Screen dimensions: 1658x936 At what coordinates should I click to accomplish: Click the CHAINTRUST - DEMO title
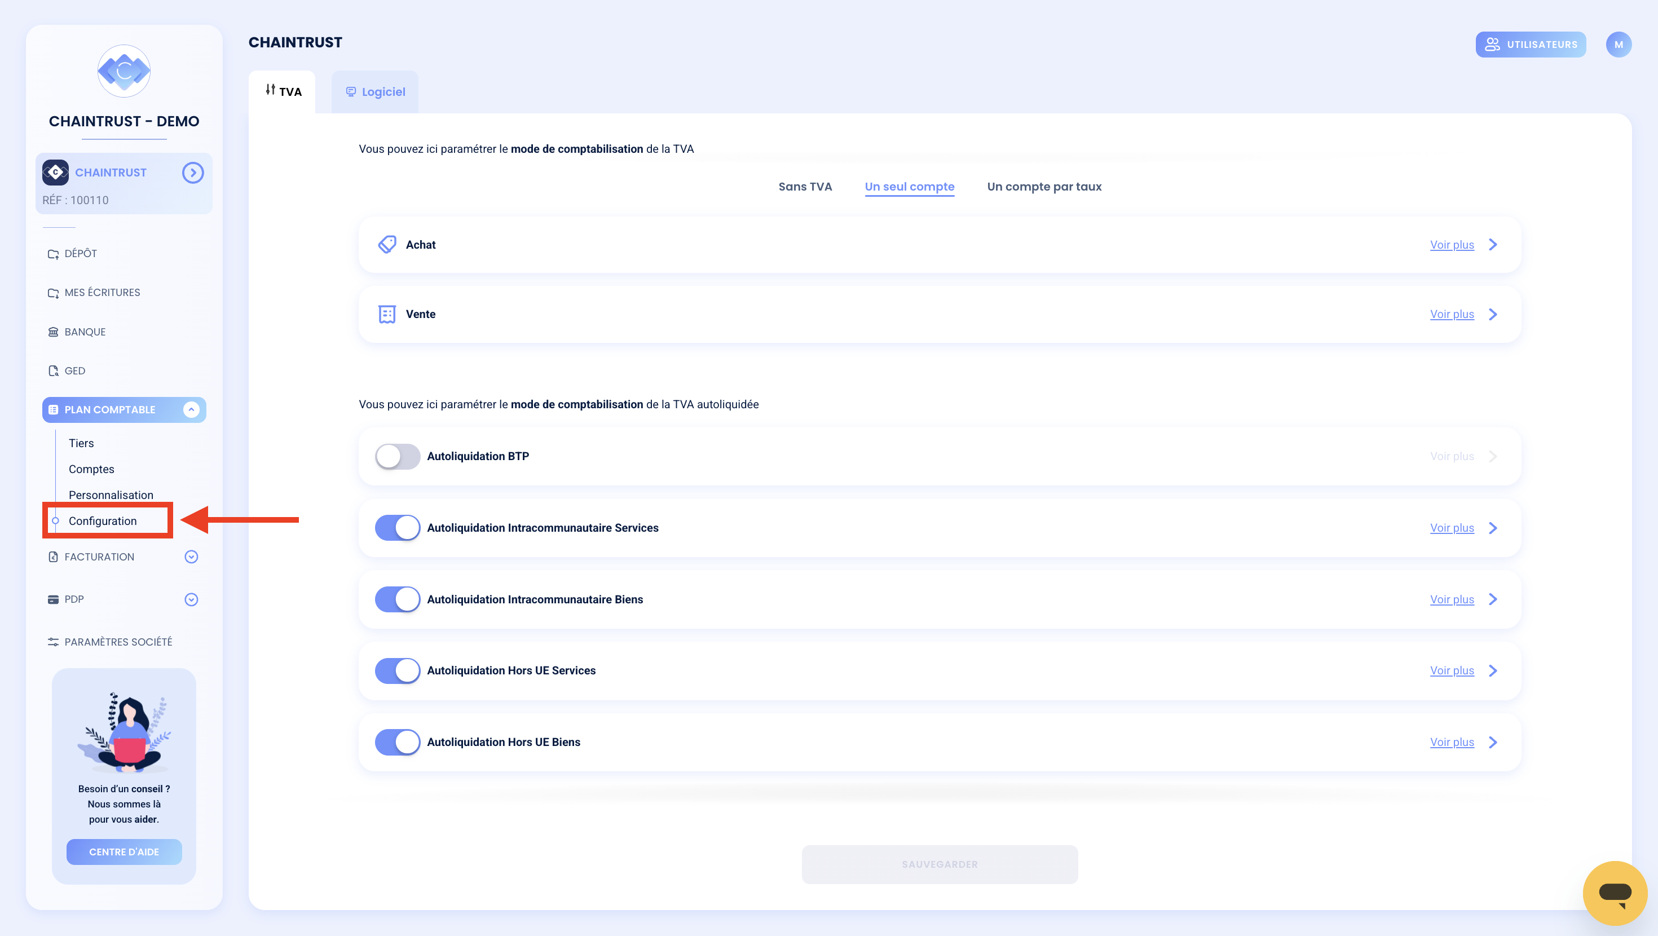point(124,121)
